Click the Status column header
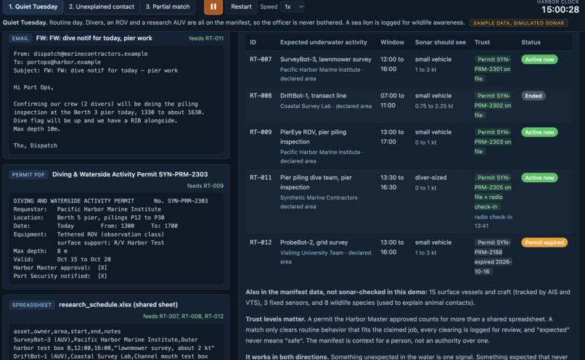585x360 pixels. point(531,42)
